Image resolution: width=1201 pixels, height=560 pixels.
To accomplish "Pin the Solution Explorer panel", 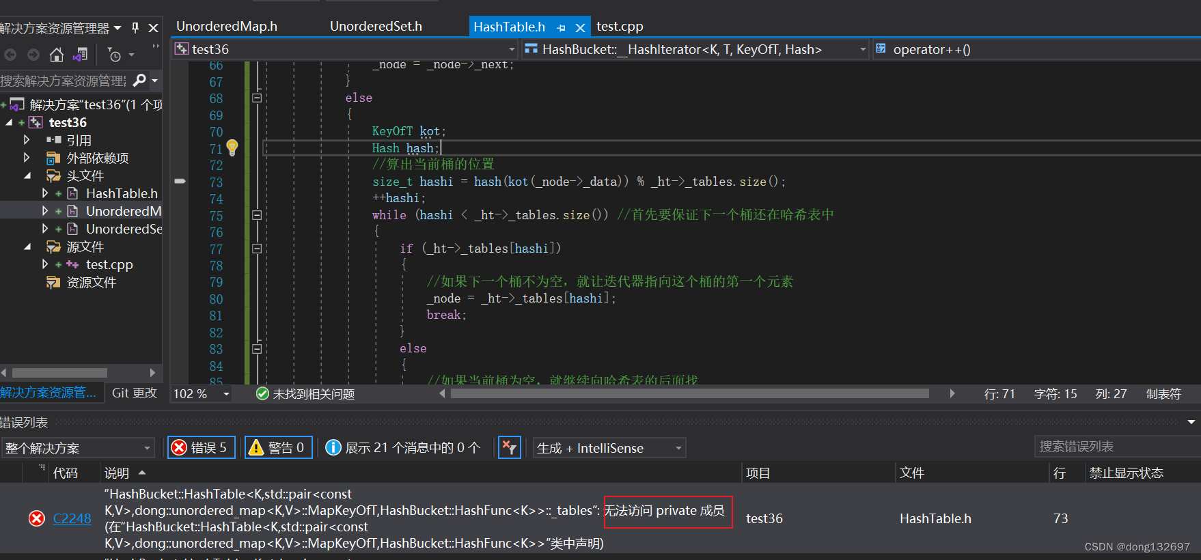I will 135,28.
